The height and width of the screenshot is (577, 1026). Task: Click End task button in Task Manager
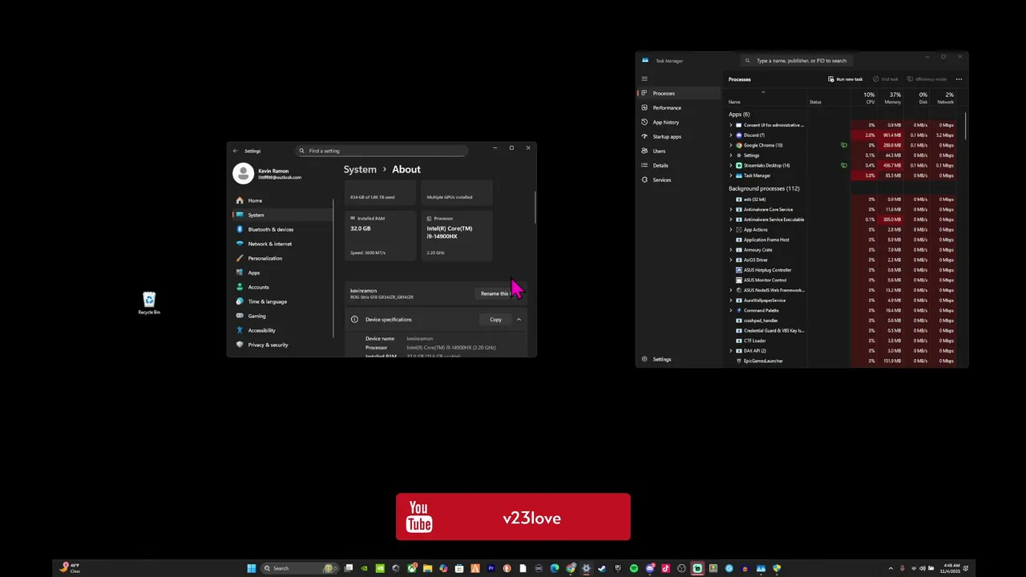pos(887,79)
